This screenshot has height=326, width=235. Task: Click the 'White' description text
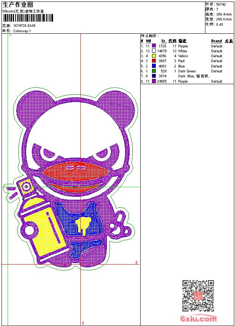[183, 51]
